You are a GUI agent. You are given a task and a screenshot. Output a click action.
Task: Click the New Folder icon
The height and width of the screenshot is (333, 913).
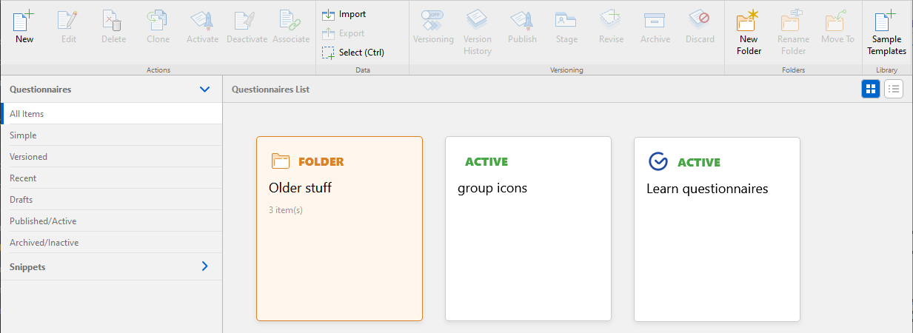749,21
